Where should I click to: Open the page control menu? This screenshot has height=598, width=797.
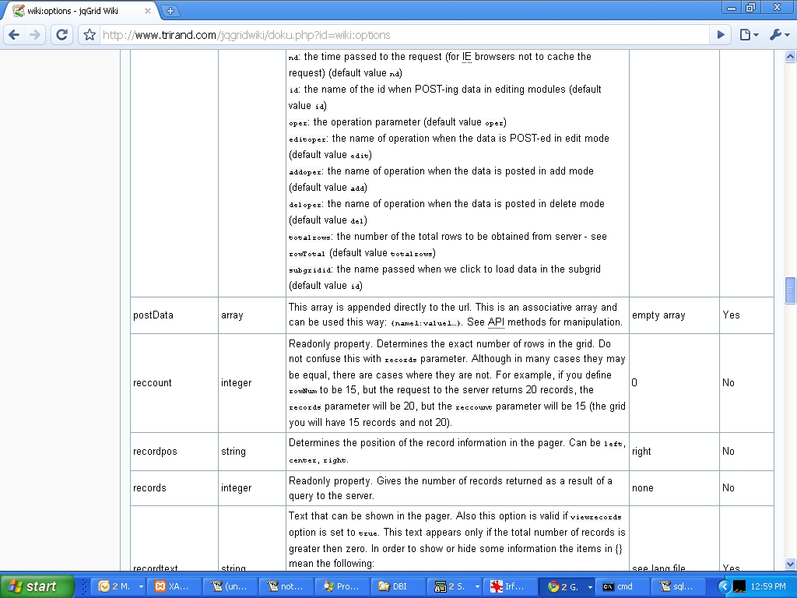point(748,34)
